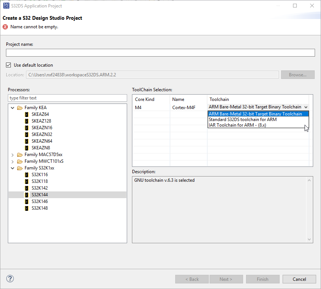Viewport: 321px width, 289px height.
Task: Click the chip icon of SKEAZ128
Action: point(26,121)
